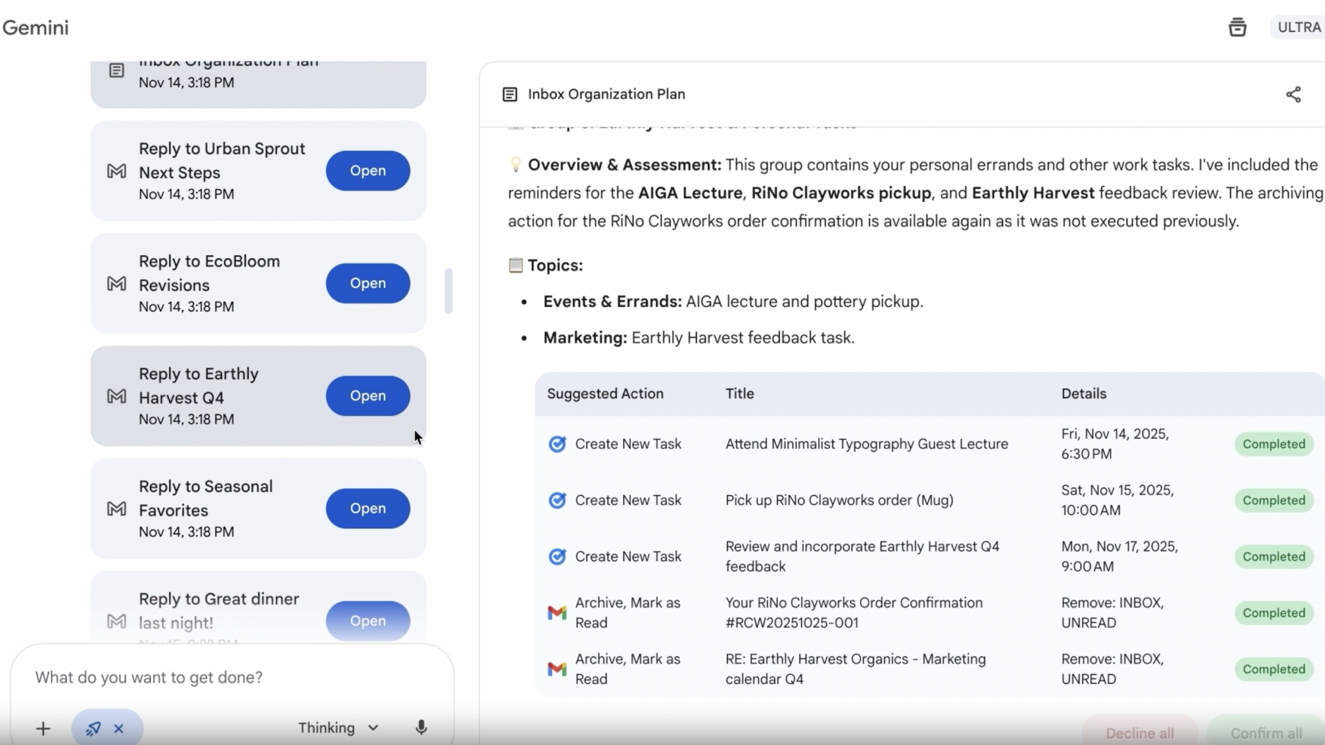
Task: Toggle the Completed status on RiNo Clayworks pickup row
Action: pos(1274,500)
